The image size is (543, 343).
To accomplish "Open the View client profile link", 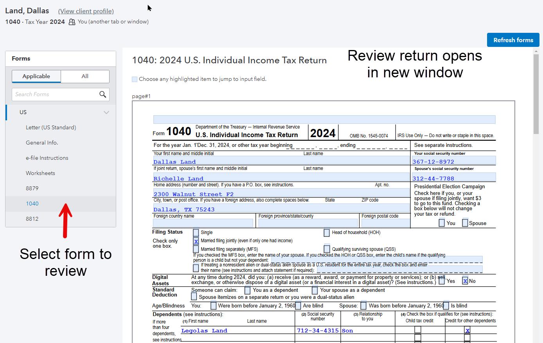I will coord(86,11).
